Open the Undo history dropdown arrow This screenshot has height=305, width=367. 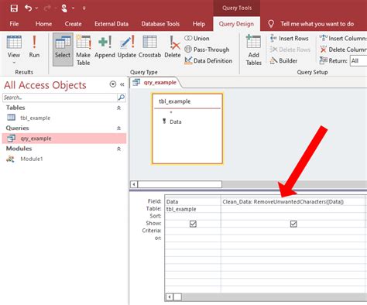[36, 9]
